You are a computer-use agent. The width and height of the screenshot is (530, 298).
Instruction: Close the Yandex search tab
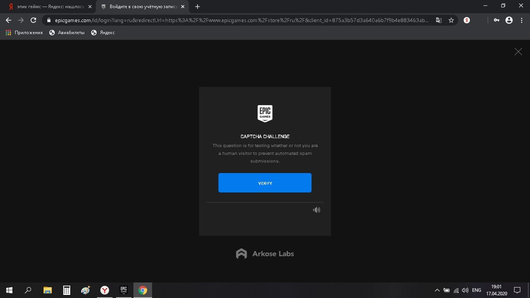(x=90, y=7)
